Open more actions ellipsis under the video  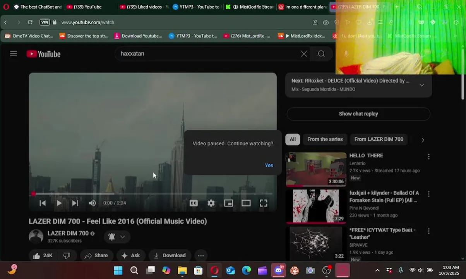[201, 255]
